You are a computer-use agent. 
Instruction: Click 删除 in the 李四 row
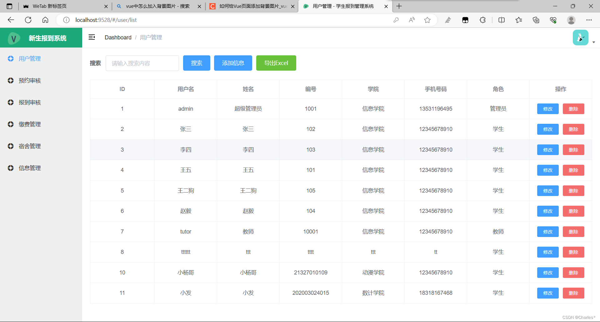coord(573,150)
